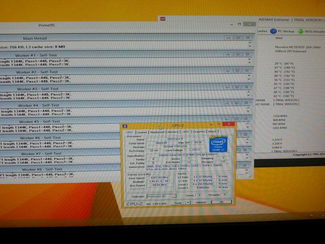Switch to the Memory tab in CPU-Z
Viewport: 325px width, 244px height.
tap(173, 132)
